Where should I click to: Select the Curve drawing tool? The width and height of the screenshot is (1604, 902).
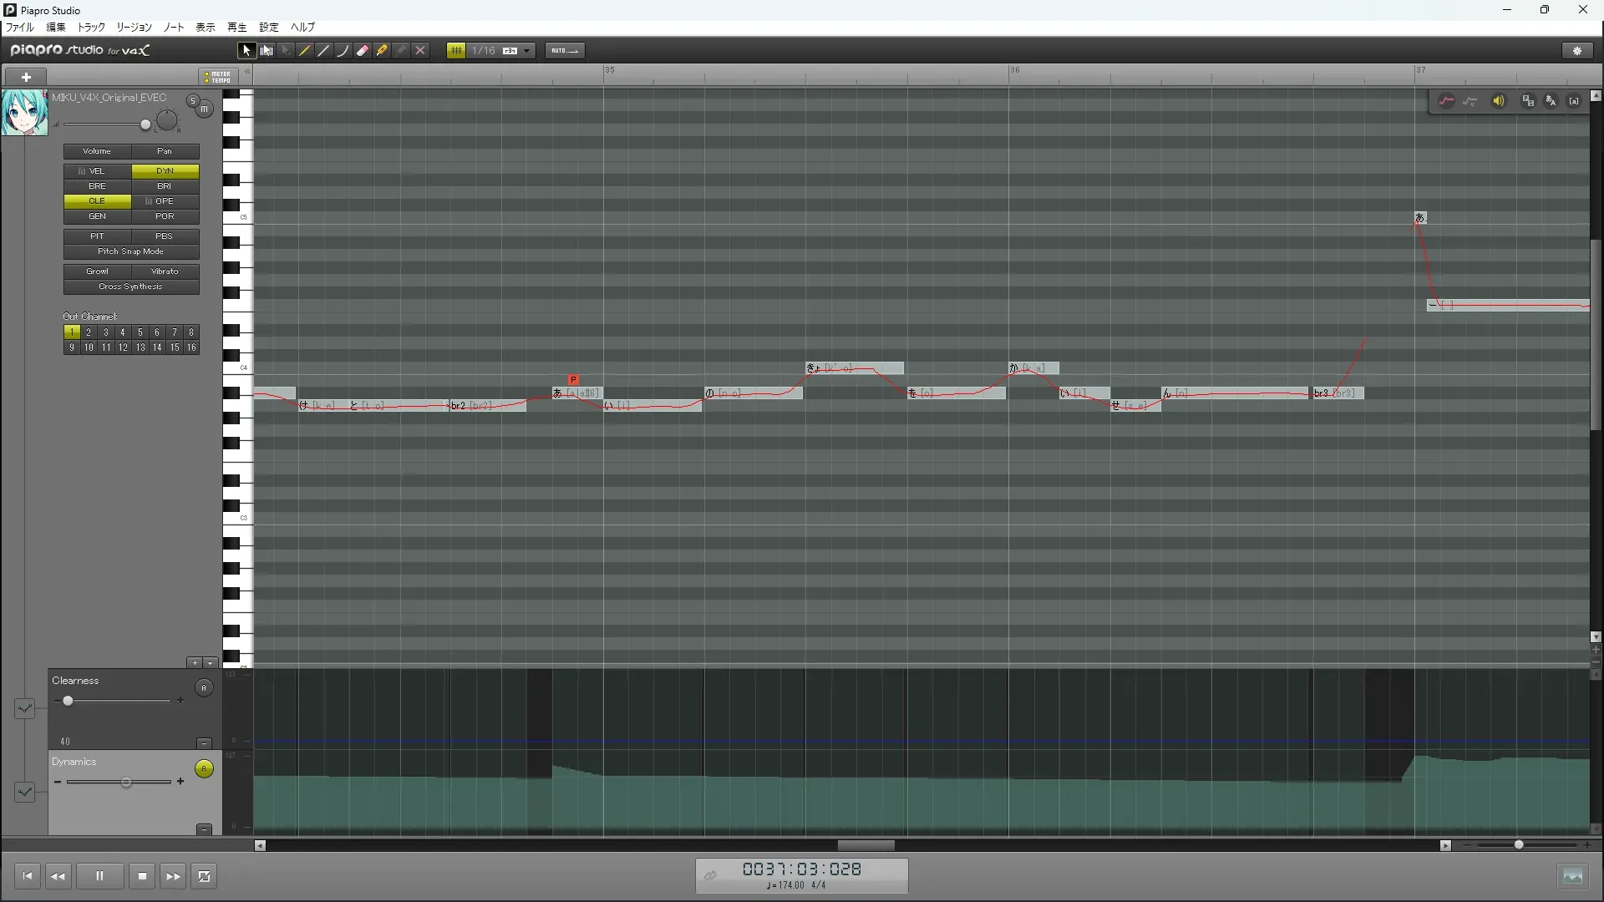click(x=343, y=51)
